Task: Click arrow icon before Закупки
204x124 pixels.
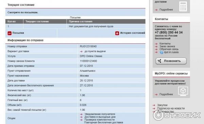Action: (x=154, y=105)
